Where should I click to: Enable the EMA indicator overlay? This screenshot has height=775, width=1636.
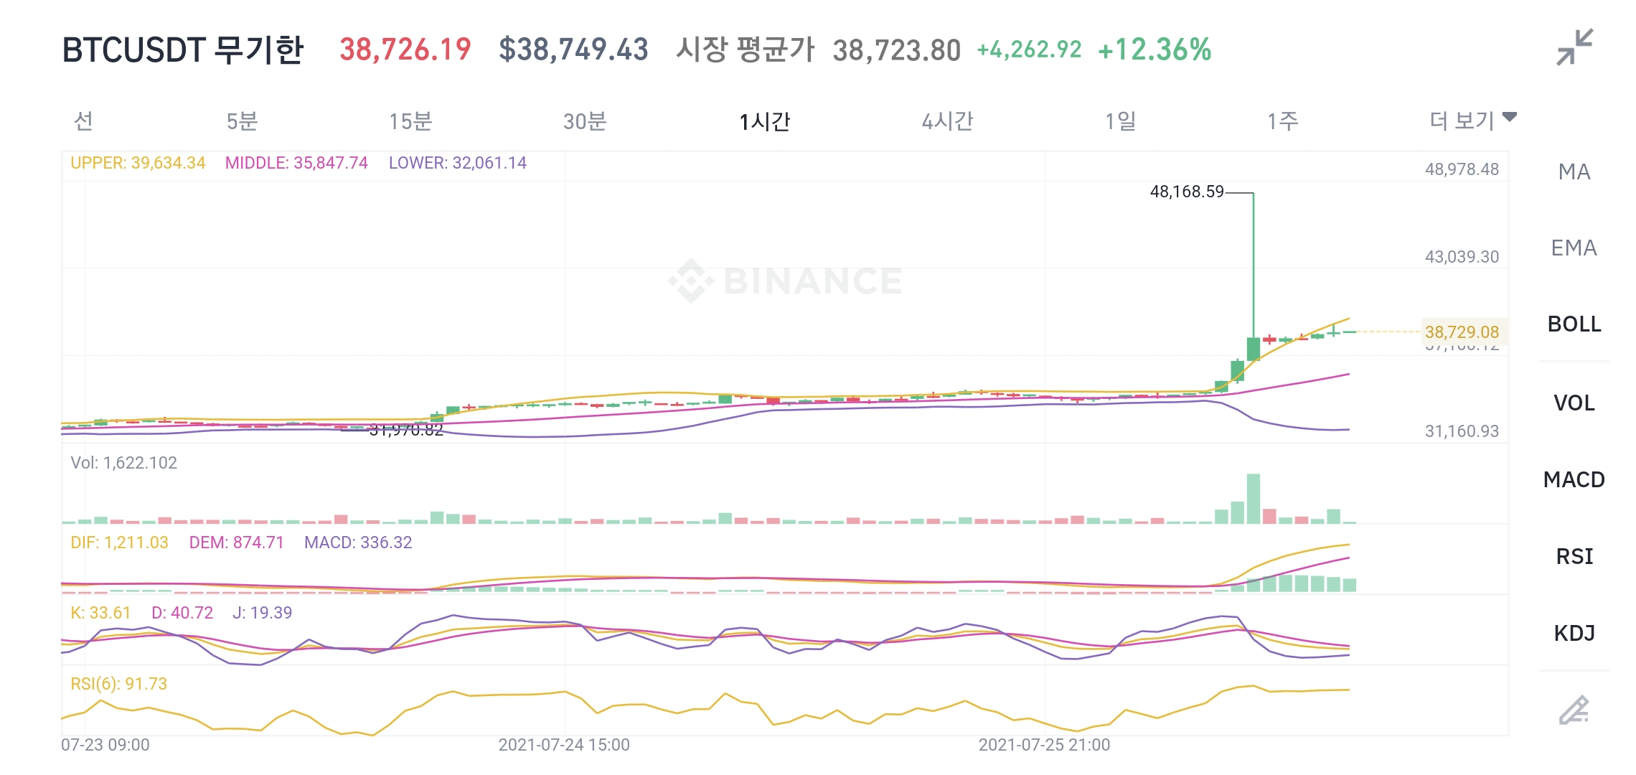(1574, 248)
